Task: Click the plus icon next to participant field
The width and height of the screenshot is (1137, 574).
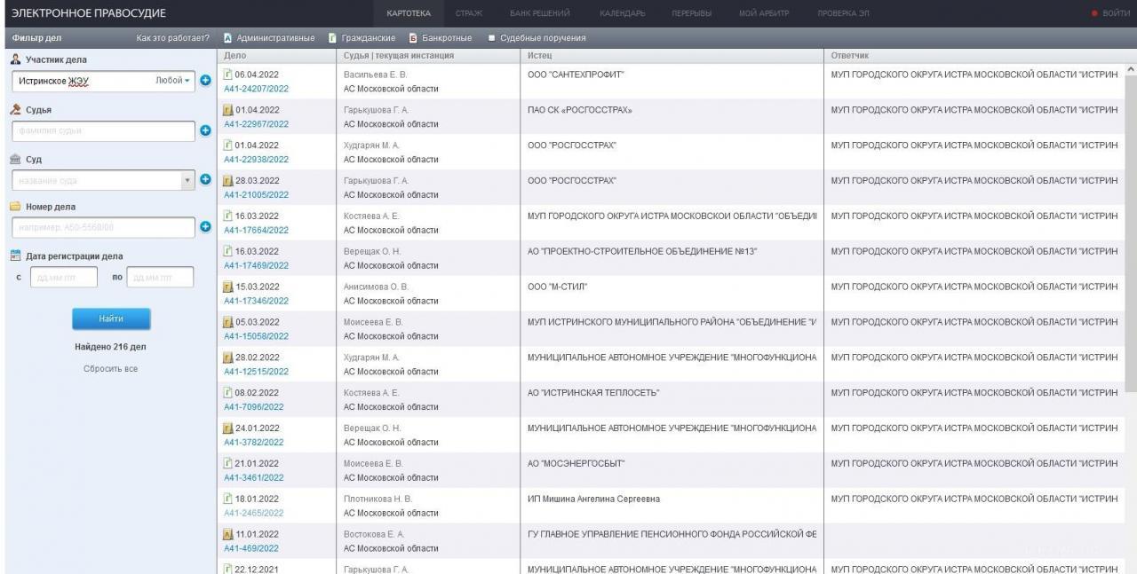Action: pos(204,81)
